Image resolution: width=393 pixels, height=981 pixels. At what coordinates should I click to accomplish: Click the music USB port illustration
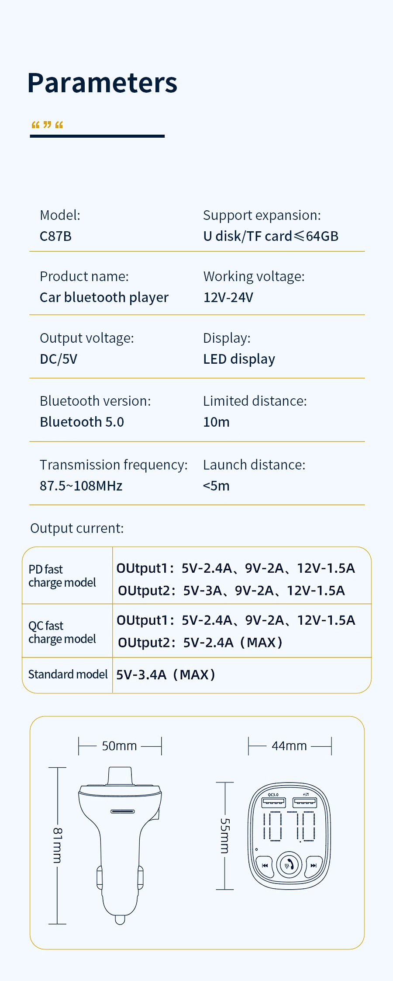pos(305,801)
